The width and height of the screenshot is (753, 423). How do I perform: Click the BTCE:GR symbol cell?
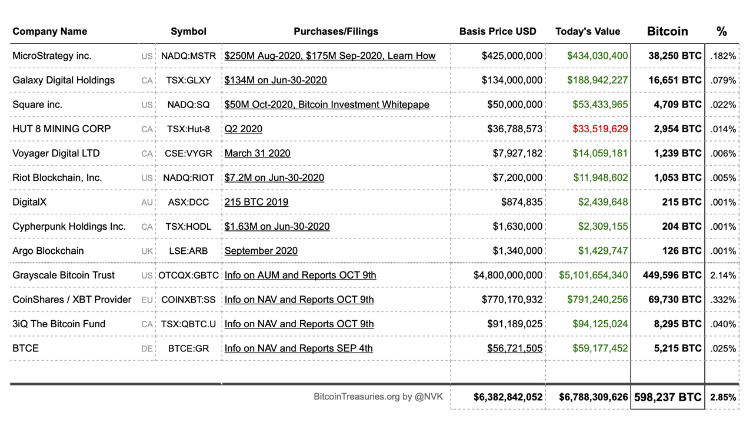click(x=188, y=349)
